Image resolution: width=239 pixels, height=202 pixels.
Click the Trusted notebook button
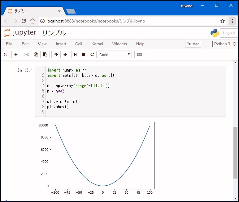click(x=193, y=44)
